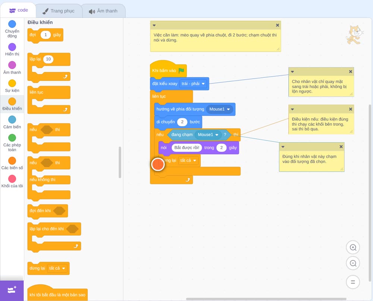Reset workspace zoom to default
Image resolution: width=373 pixels, height=301 pixels.
353,282
